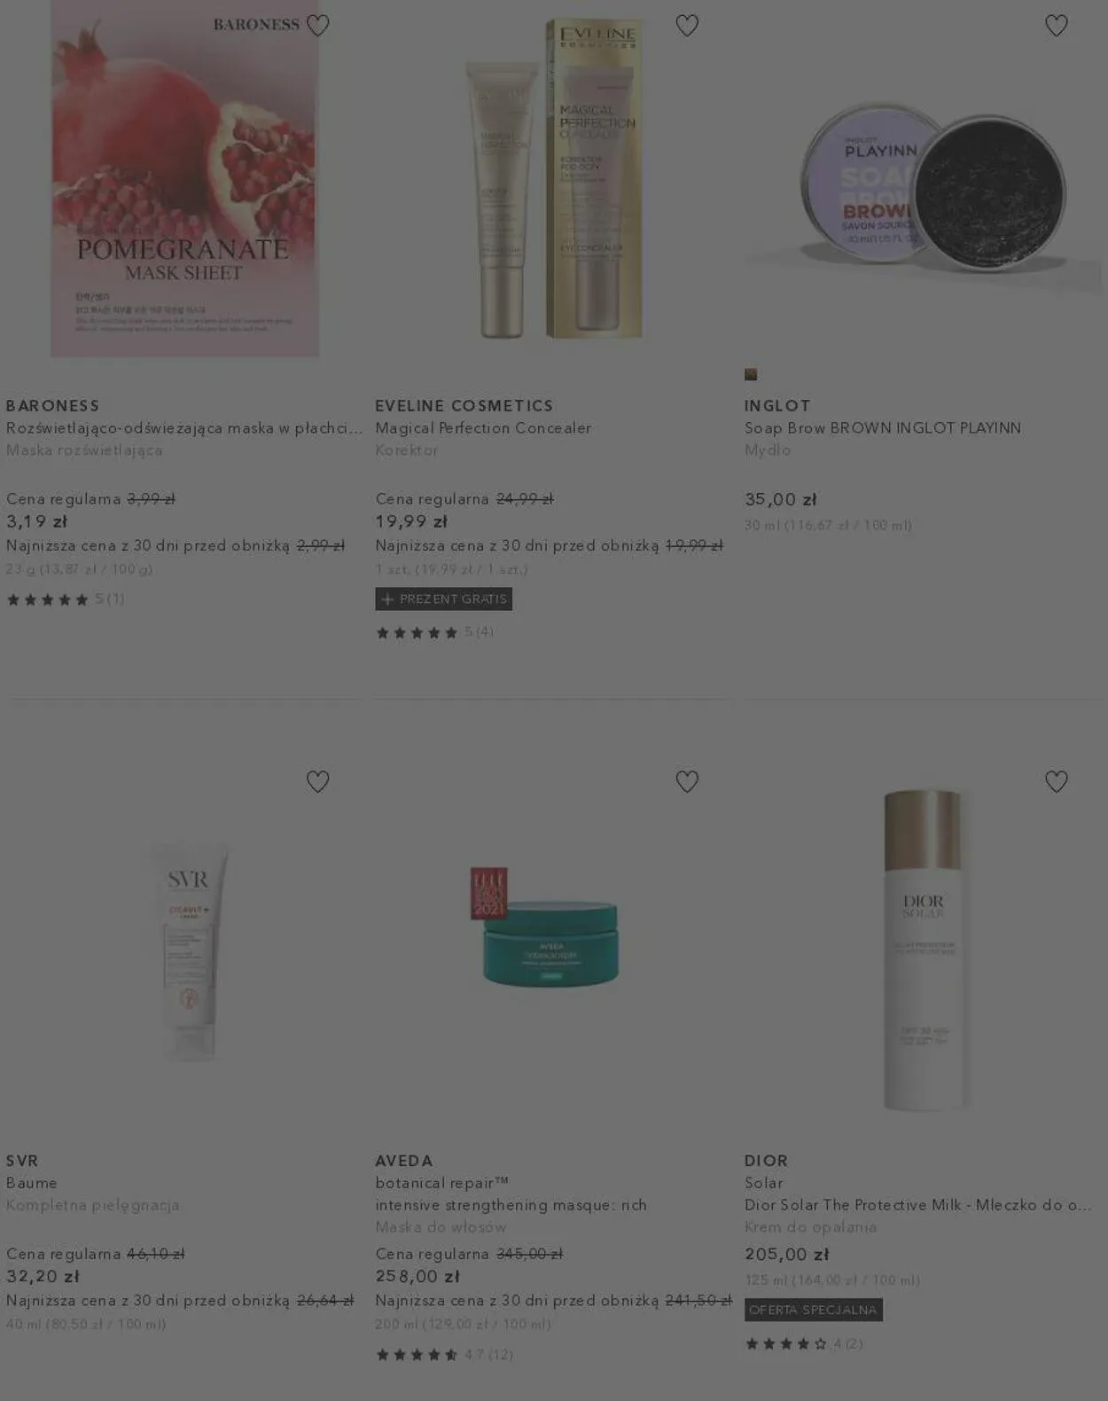Favorite the Dior Solar milk
Viewport: 1108px width, 1401px height.
1056,781
